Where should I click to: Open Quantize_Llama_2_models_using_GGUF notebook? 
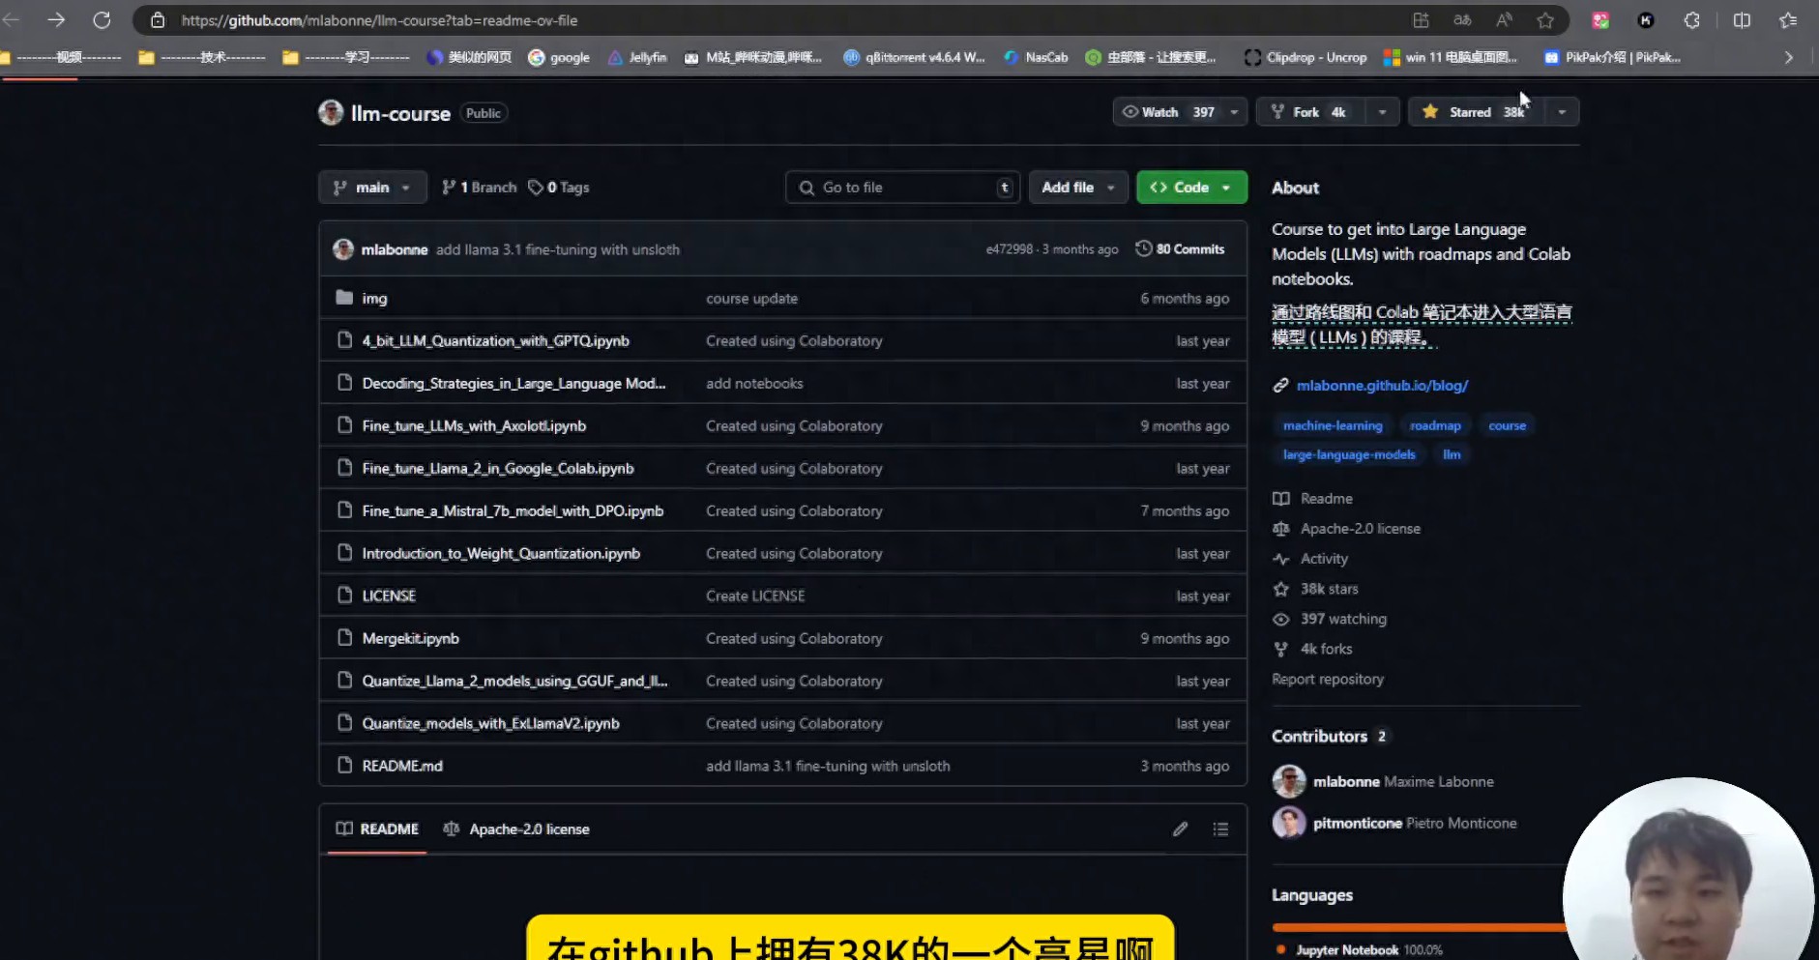pyautogui.click(x=514, y=682)
